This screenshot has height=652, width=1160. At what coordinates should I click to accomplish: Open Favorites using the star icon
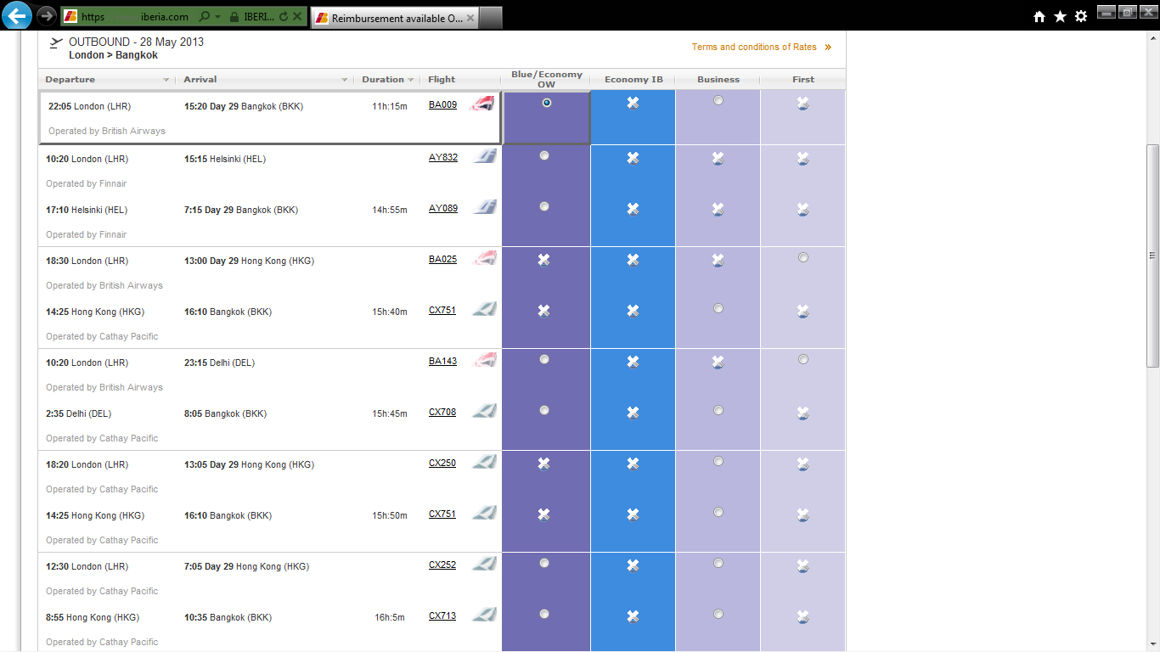(x=1060, y=16)
